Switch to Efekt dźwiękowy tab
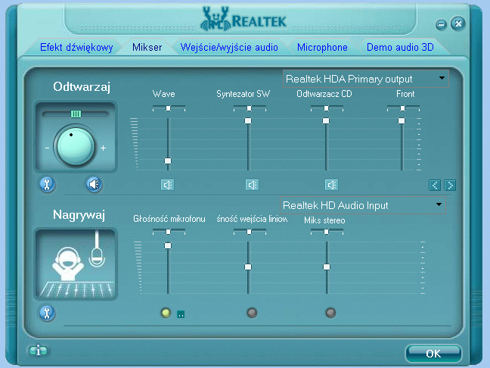The height and width of the screenshot is (368, 490). (76, 47)
